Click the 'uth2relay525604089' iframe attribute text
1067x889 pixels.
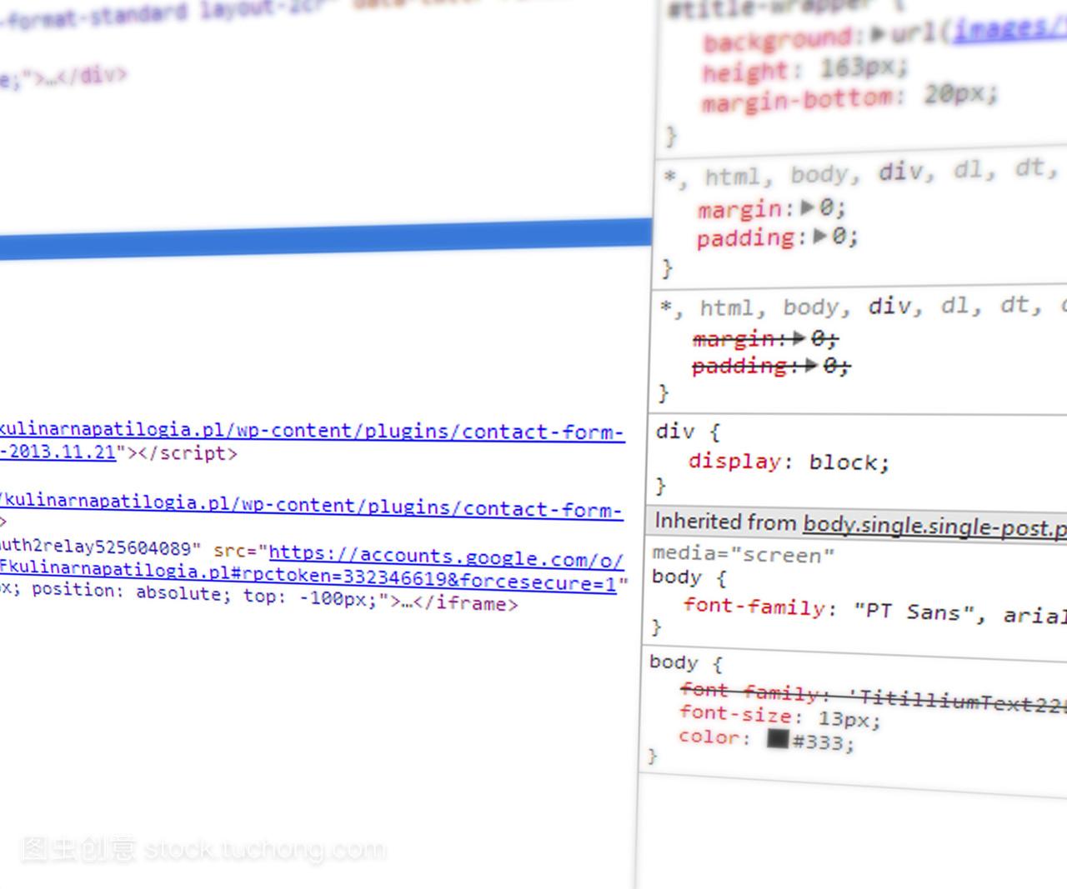click(100, 547)
